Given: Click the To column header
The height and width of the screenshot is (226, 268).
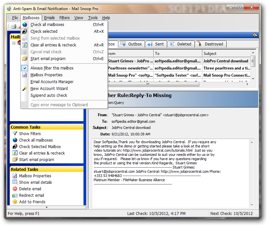Looking at the screenshot, I should tap(178, 54).
